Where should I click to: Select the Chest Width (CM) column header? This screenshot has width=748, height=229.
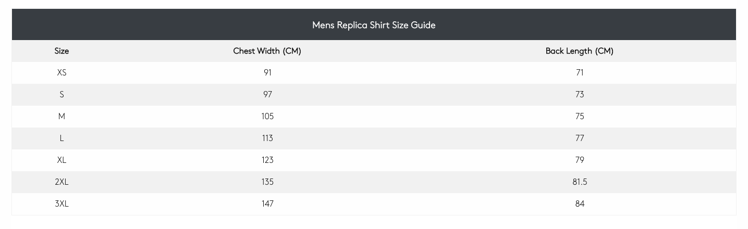[x=267, y=51]
